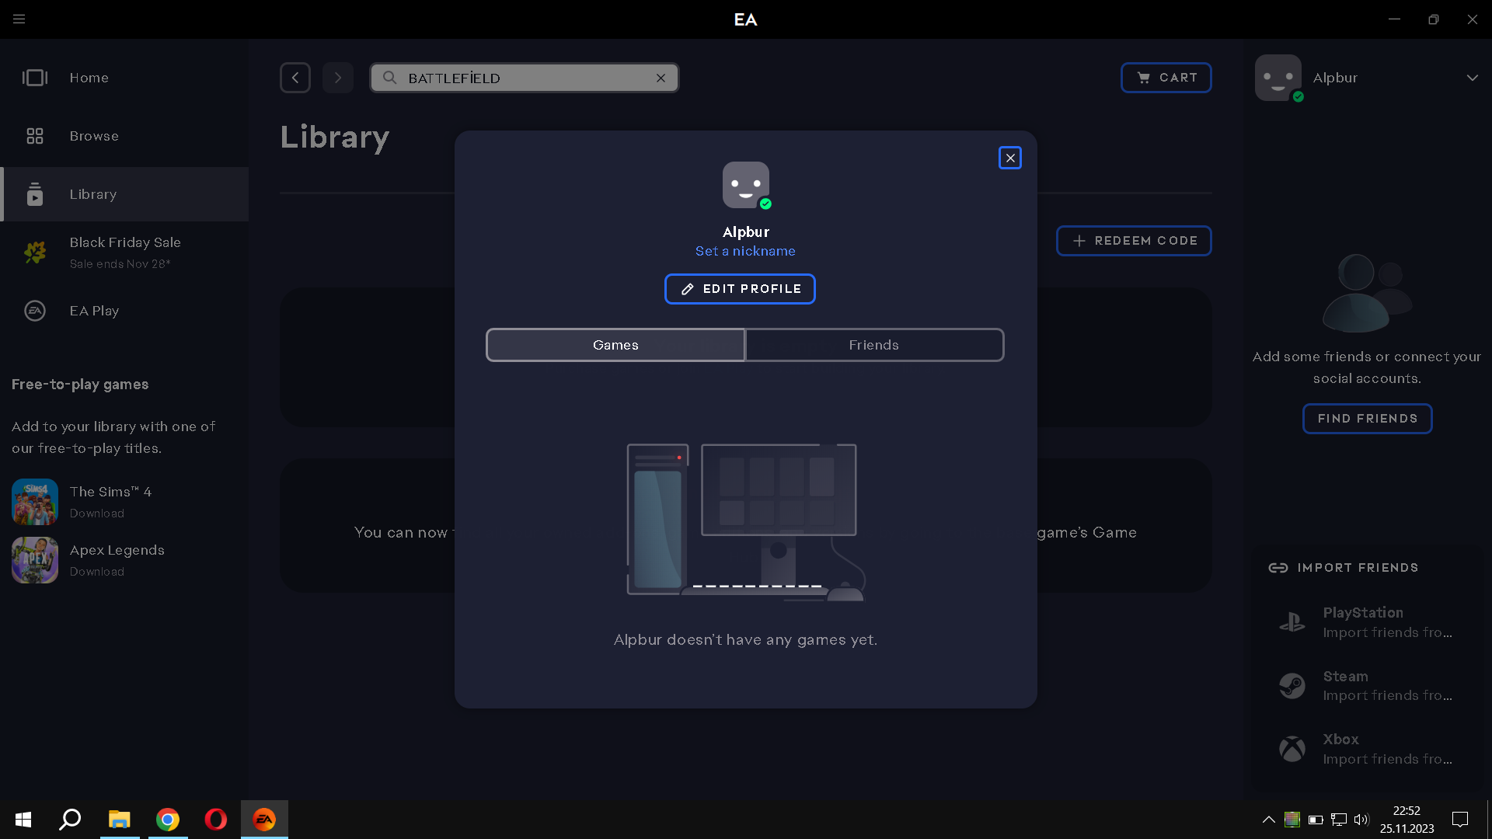Open The Sims 4 thumbnail

35,502
